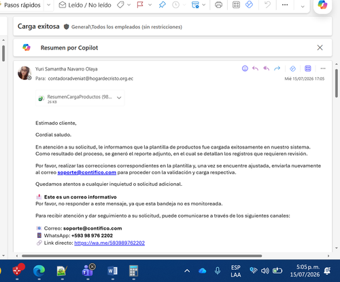Pin this email with the pin icon

click(x=162, y=5)
